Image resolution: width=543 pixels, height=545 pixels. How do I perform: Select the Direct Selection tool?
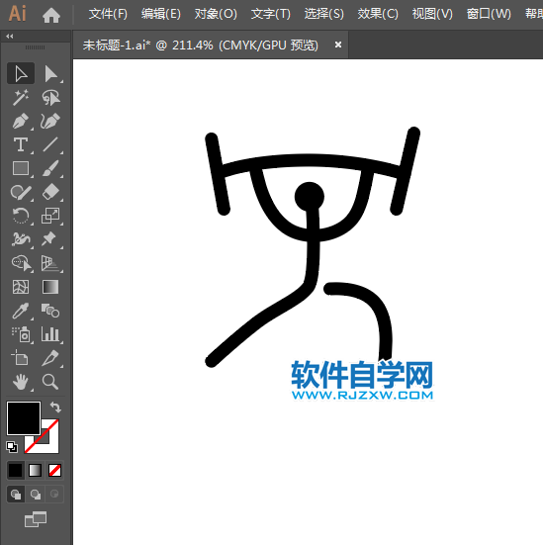(50, 73)
